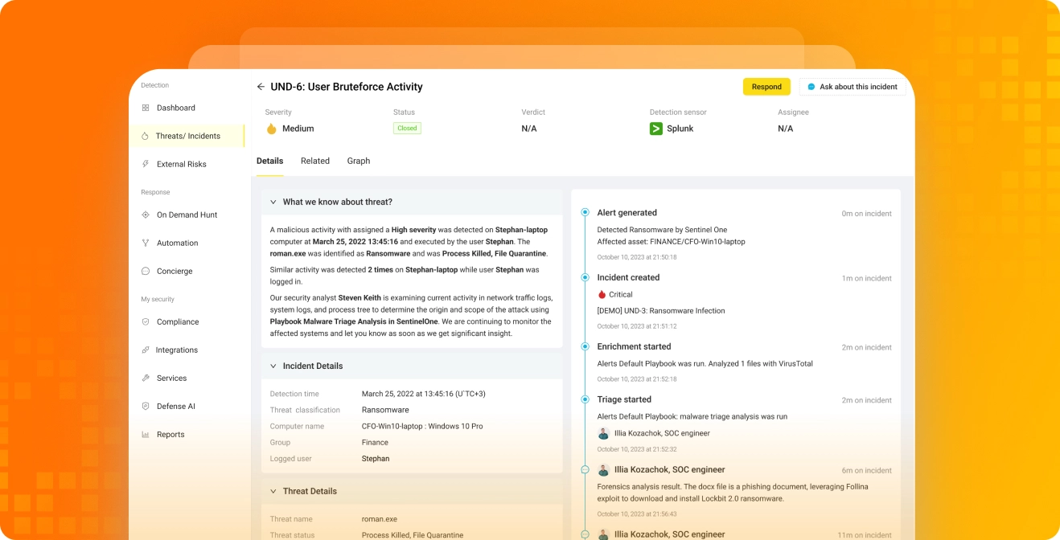Click Ask about this incident button
1060x540 pixels.
tap(853, 87)
